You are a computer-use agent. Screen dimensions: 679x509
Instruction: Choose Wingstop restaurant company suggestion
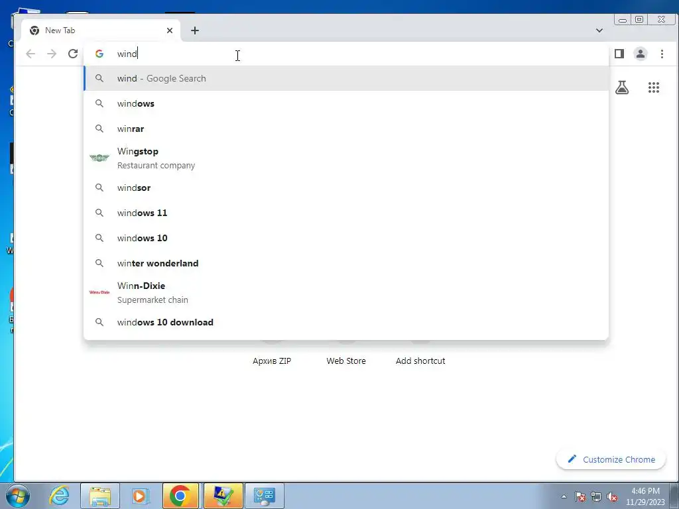(x=346, y=158)
